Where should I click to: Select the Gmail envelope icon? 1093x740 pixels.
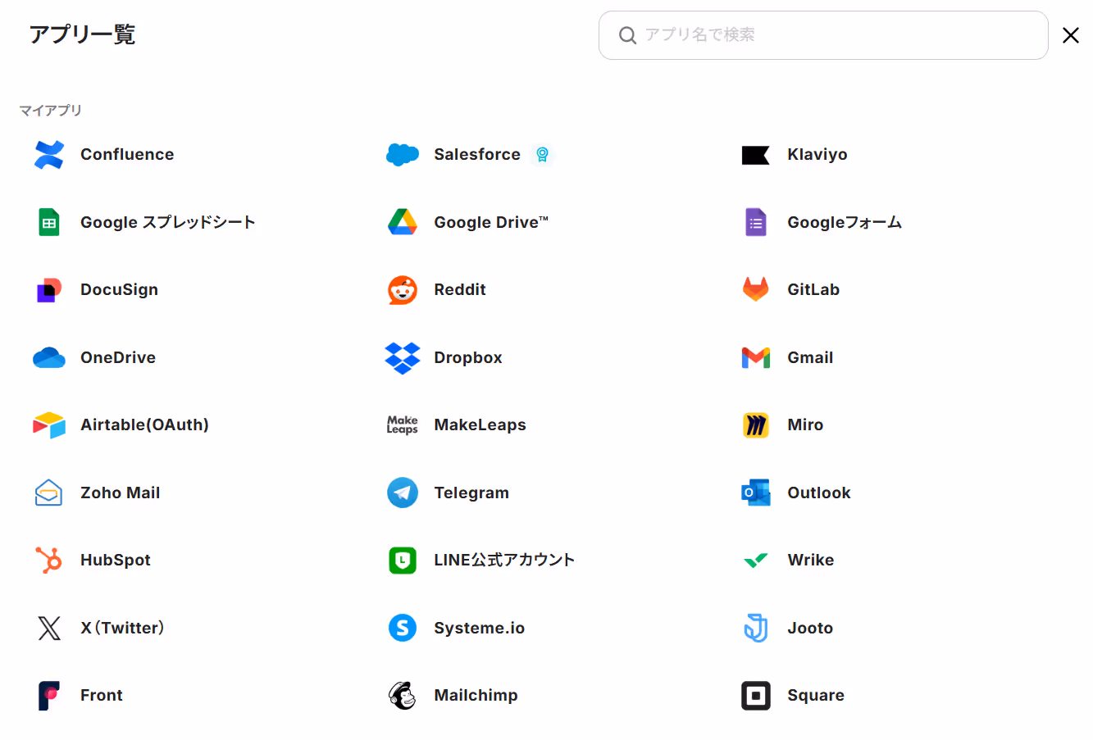(x=756, y=357)
